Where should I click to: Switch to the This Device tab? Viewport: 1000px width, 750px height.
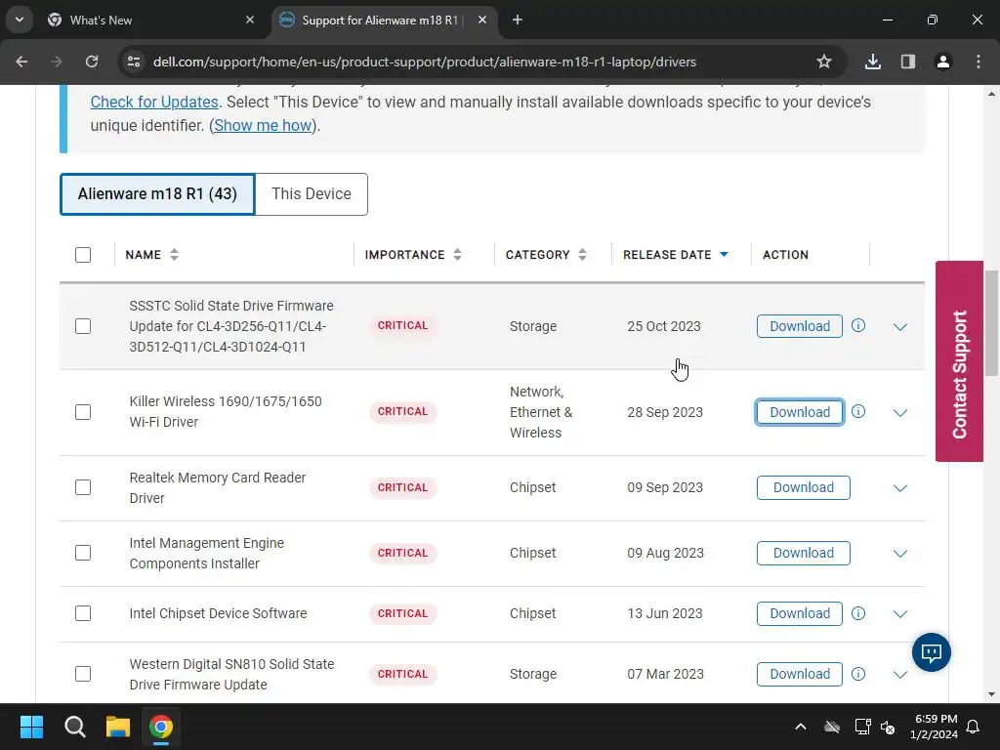coord(312,194)
